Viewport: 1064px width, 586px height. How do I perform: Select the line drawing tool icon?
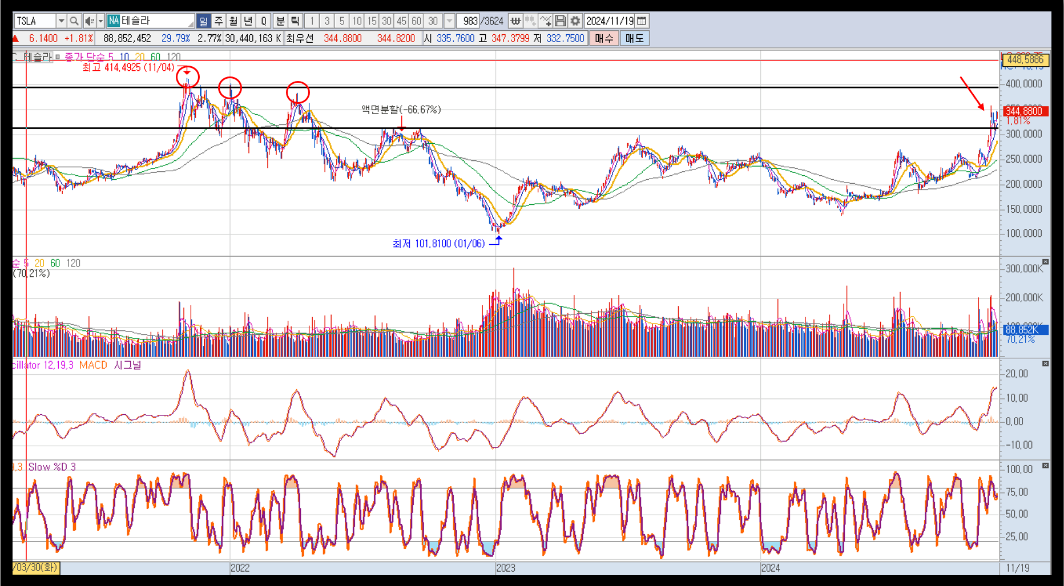[545, 21]
